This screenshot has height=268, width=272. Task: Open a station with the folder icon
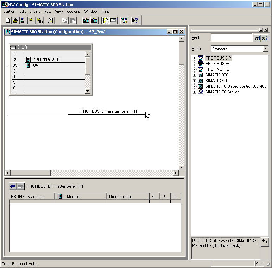click(15, 20)
